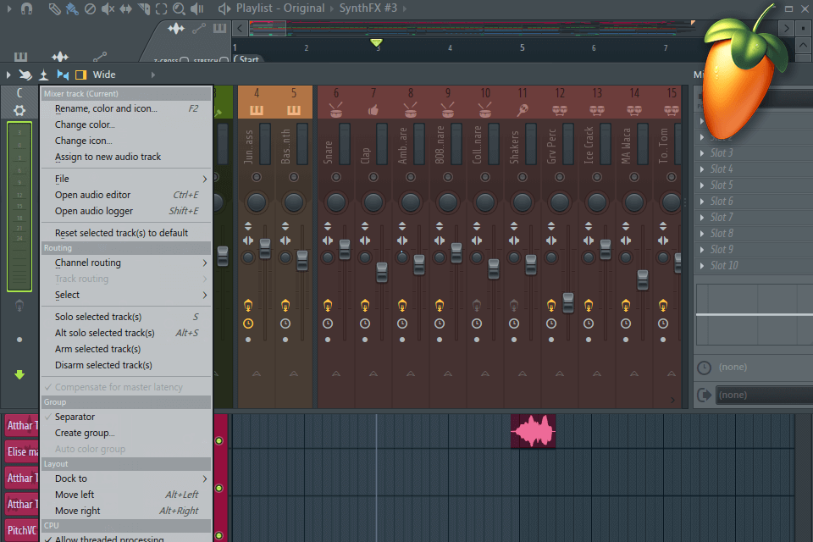Screen dimensions: 813x542
Task: Choose Solo selected track(s)
Action: (127, 317)
